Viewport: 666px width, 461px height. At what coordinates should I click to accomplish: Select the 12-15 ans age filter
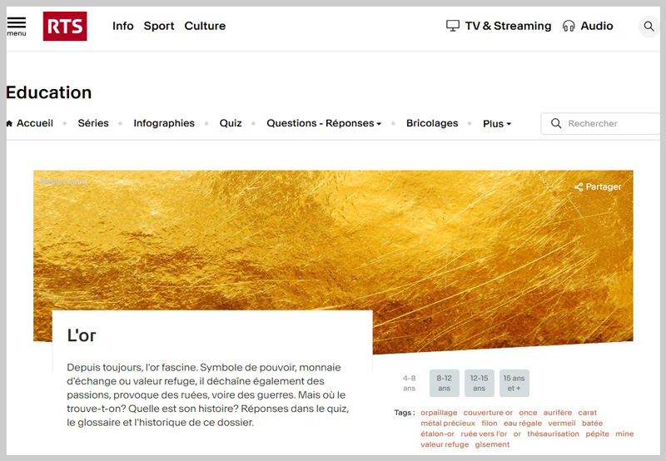coord(479,383)
